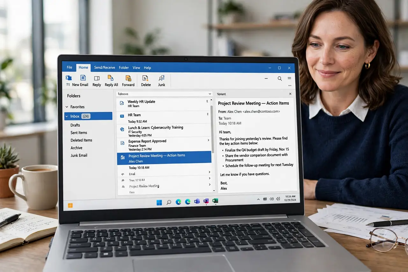
Task: Click the Forward icon in the ribbon
Action: pos(128,78)
